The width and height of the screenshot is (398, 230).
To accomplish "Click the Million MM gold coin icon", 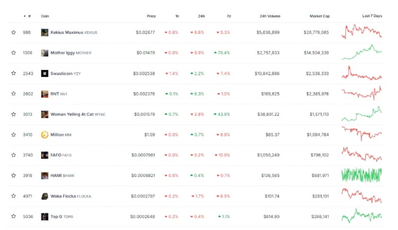I will (45, 135).
